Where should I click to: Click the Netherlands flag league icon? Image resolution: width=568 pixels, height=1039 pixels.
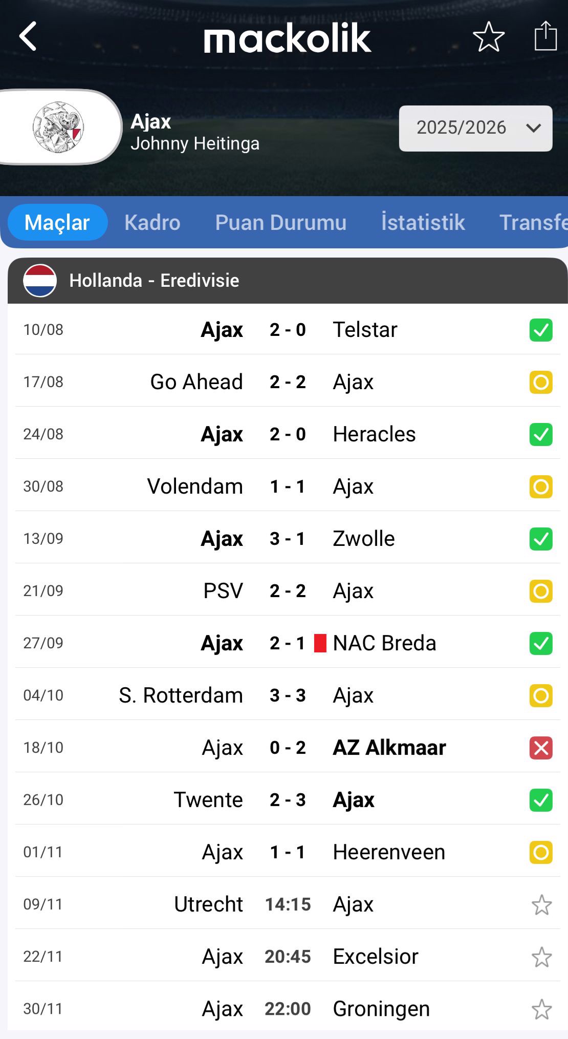(40, 281)
